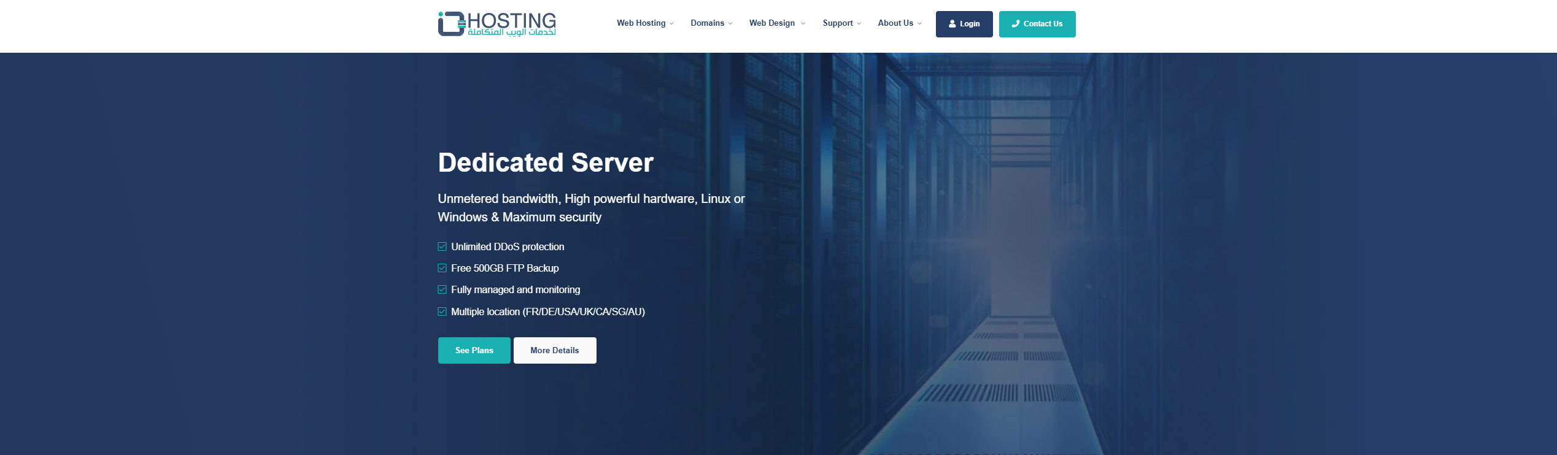The height and width of the screenshot is (455, 1557).
Task: Click check icon beside Free 500GB FTP Backup
Action: (x=442, y=268)
